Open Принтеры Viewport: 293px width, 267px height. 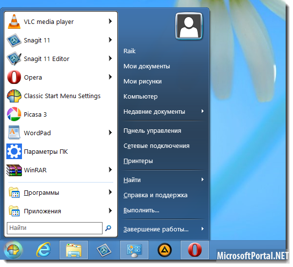pyautogui.click(x=138, y=161)
